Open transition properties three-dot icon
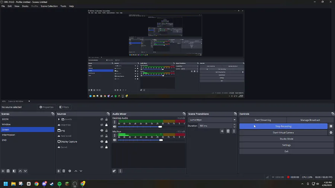Viewport: 335px width, 188px height. [234, 131]
